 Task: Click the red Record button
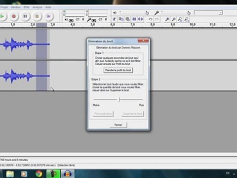(14, 16)
